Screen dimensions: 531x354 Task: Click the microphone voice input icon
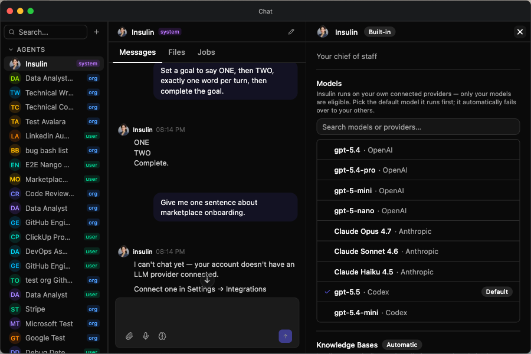tap(146, 336)
